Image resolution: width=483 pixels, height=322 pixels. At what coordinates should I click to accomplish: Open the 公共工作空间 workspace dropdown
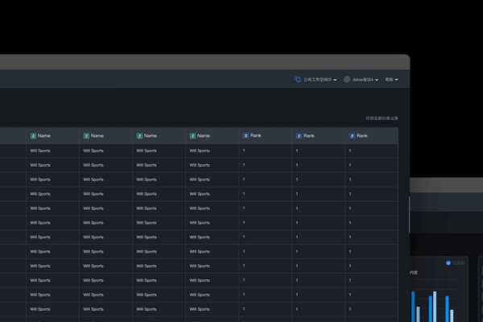point(319,80)
